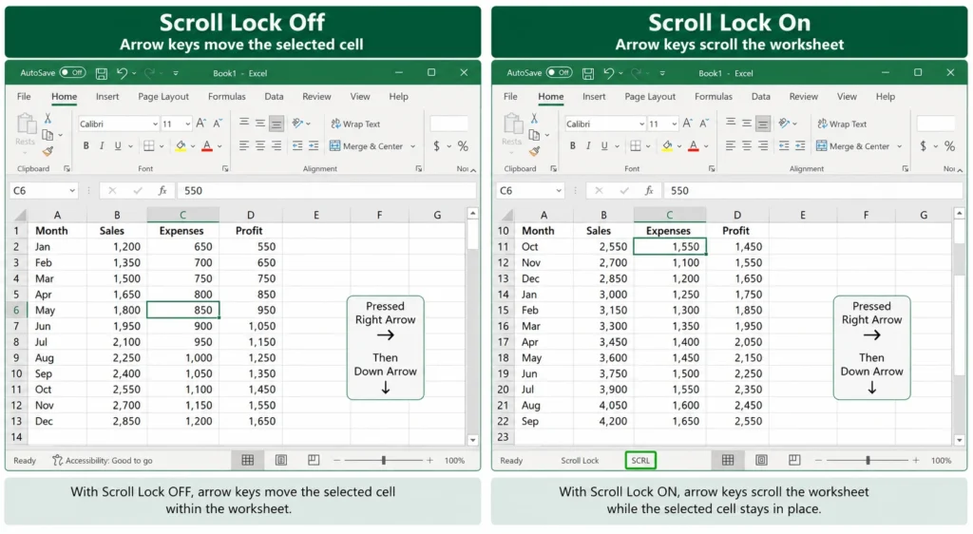Click column C header in left Excel window
Screen dimensions: 973x534
182,215
